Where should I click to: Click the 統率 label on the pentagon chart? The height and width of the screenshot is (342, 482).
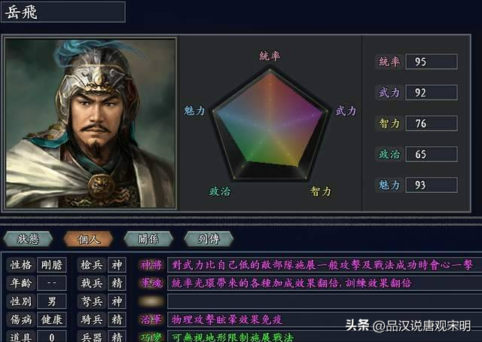(x=270, y=56)
